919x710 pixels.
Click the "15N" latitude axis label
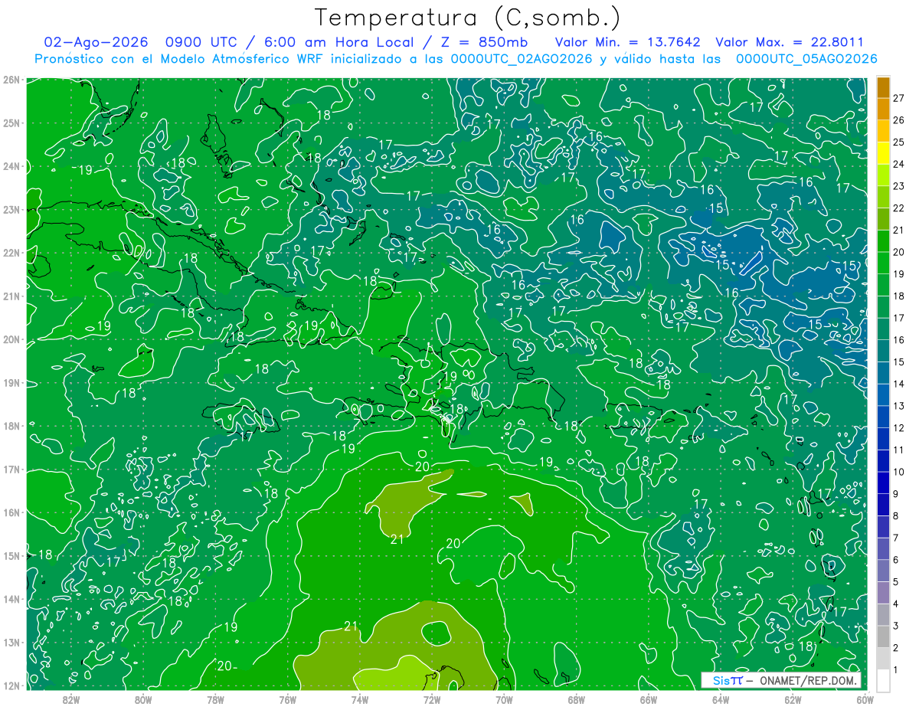point(11,556)
